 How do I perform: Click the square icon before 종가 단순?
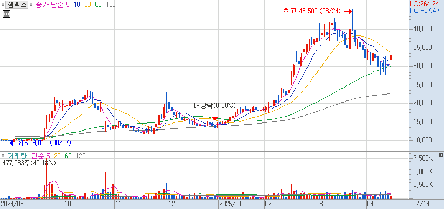pyautogui.click(x=31, y=5)
